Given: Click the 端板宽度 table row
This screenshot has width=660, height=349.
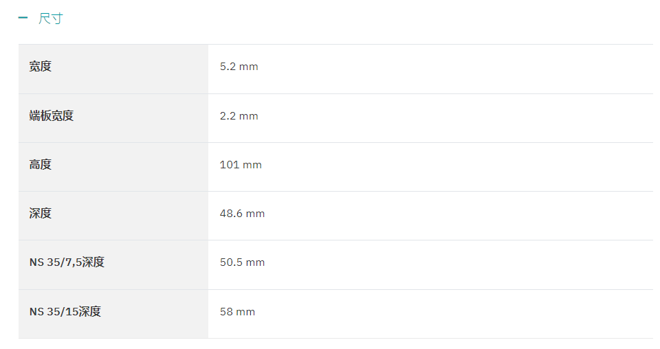Looking at the screenshot, I should click(x=336, y=118).
